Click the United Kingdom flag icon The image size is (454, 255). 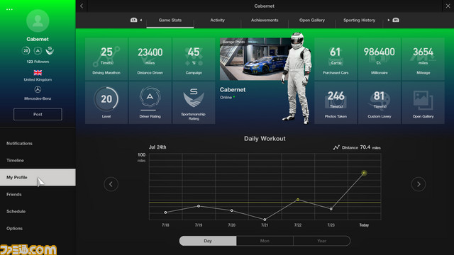point(38,72)
